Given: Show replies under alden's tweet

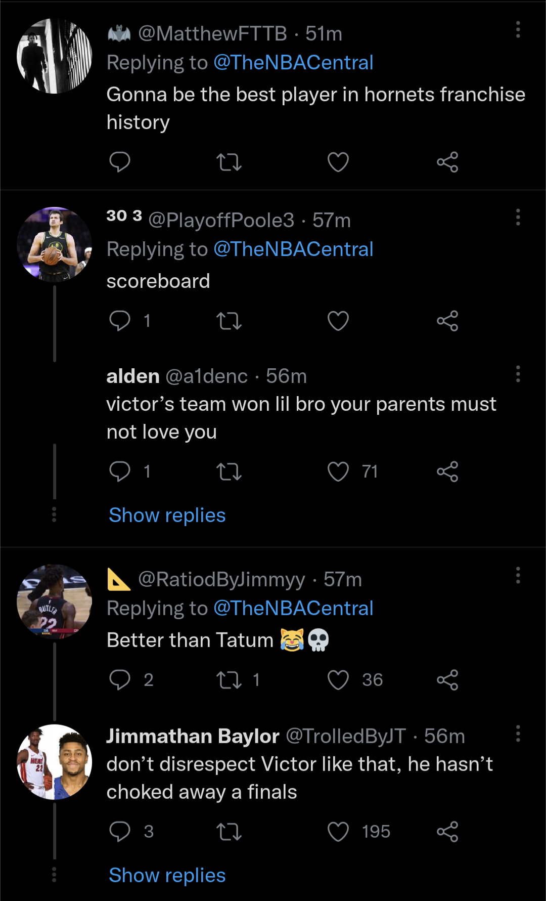Looking at the screenshot, I should coord(167,516).
